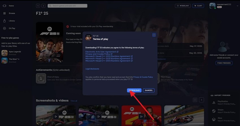
Task: Close the Terms of play dialog with X
Action: (154, 35)
